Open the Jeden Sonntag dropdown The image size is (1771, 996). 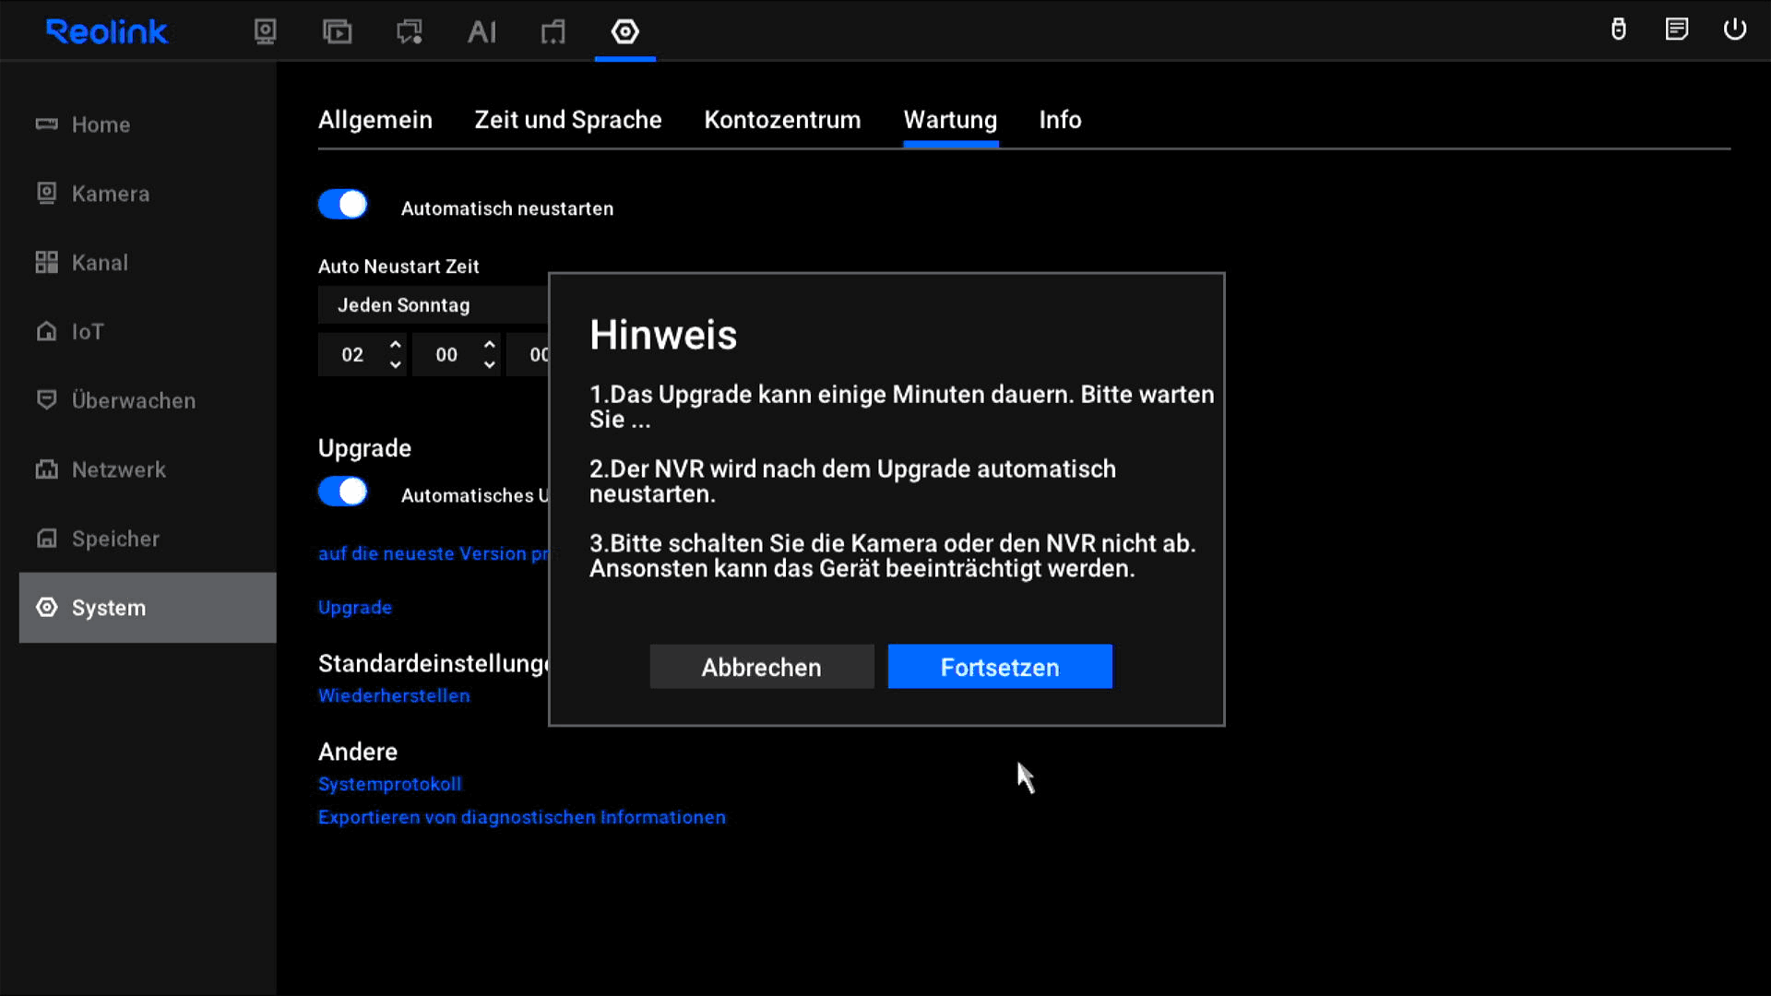[x=434, y=305]
